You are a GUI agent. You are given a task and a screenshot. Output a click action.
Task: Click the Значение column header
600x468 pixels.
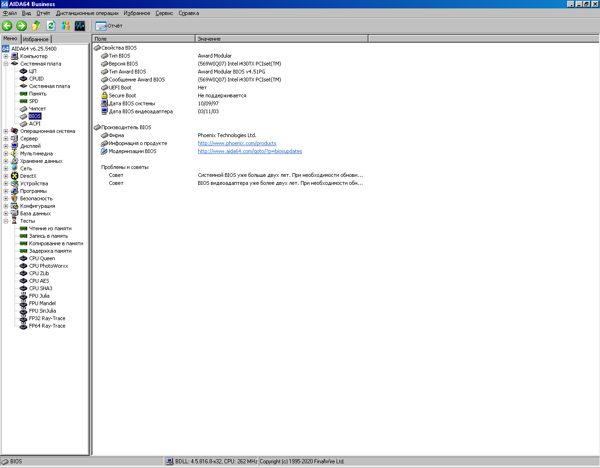282,38
